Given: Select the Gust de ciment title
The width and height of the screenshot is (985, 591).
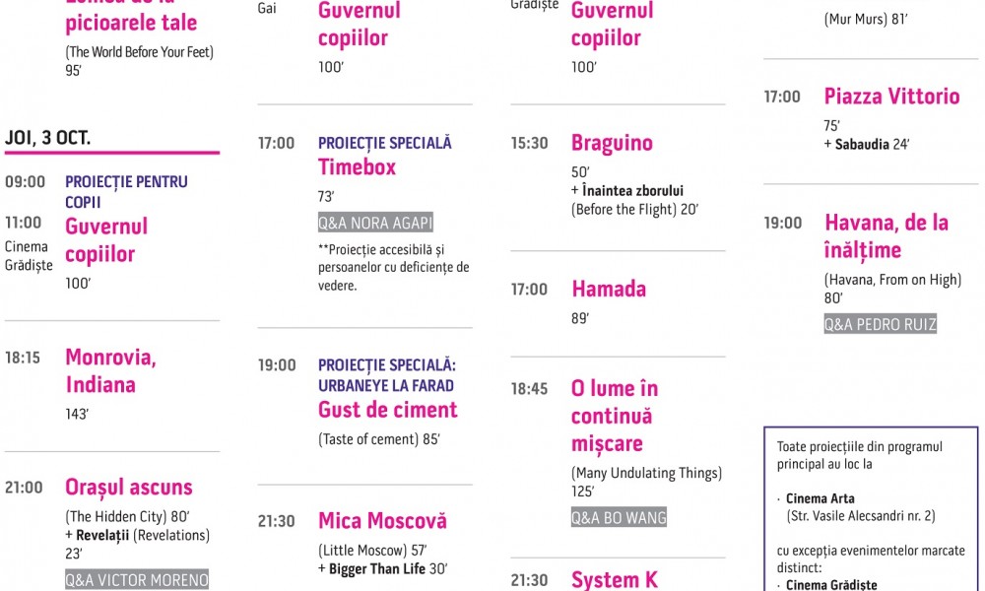Looking at the screenshot, I should tap(387, 410).
